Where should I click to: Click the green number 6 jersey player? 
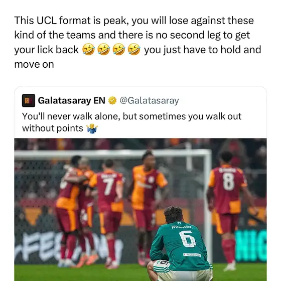(x=180, y=244)
